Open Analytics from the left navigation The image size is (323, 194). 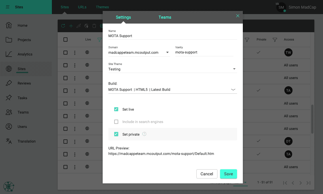click(x=25, y=54)
